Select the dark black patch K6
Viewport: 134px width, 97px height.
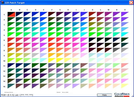coord(92,40)
